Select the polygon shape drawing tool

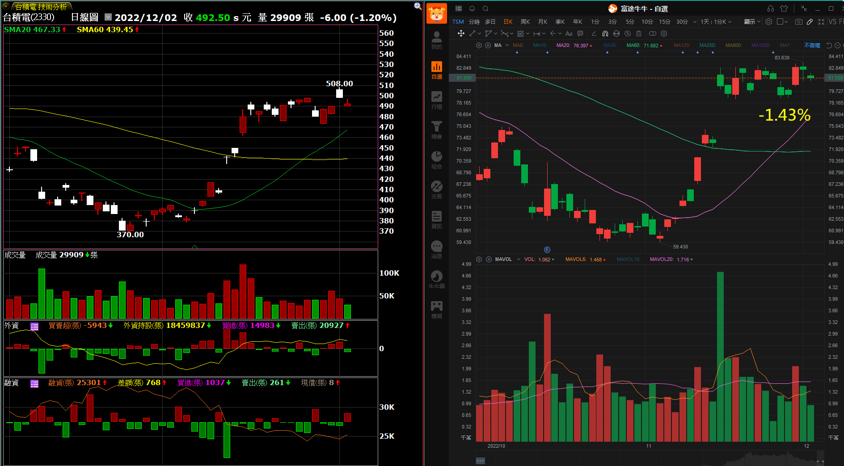(x=489, y=34)
